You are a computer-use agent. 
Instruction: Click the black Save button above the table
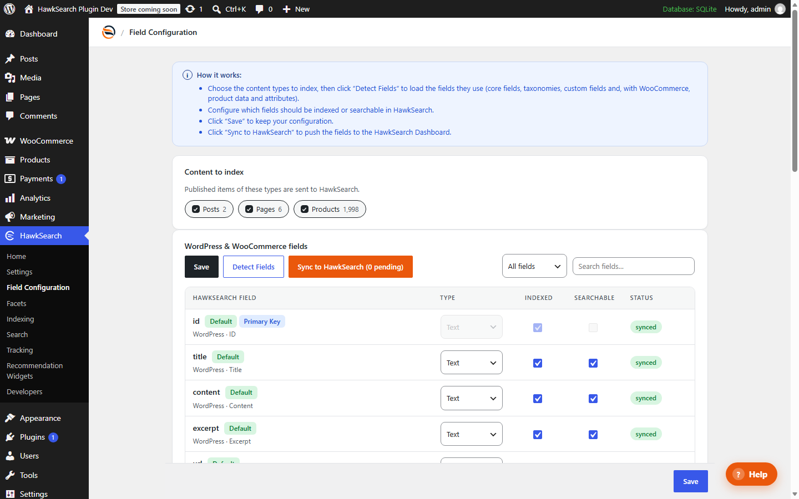201,267
